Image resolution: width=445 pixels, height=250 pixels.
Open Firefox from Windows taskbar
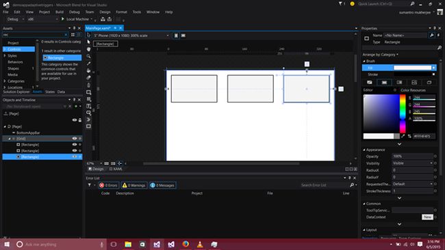click(x=186, y=244)
